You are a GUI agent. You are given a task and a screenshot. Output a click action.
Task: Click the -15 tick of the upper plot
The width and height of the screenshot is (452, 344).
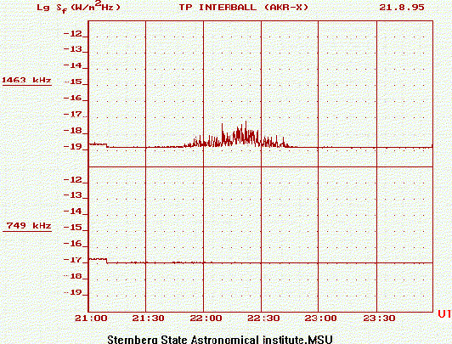tap(72, 82)
